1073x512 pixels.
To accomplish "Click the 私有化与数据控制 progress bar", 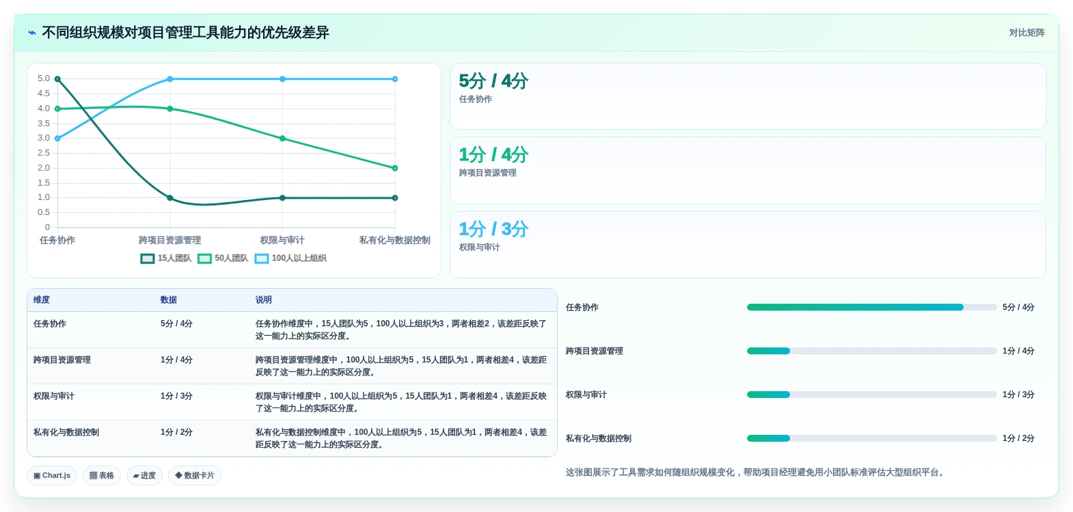I will coord(871,438).
